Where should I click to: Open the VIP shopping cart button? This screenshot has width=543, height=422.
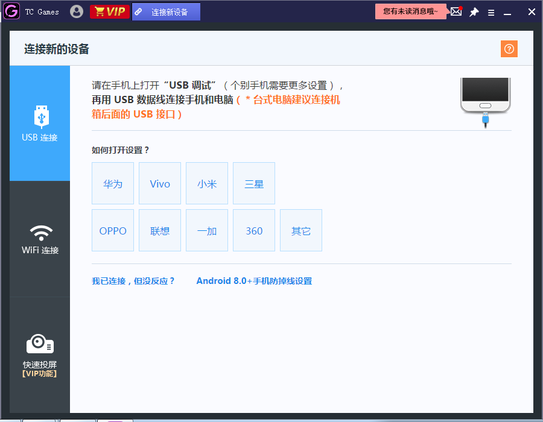pos(110,11)
